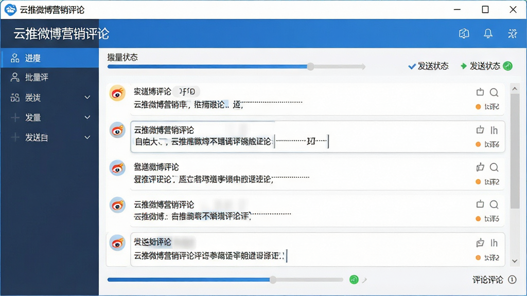
Task: Open the 批量评 sidebar item
Action: click(50, 78)
